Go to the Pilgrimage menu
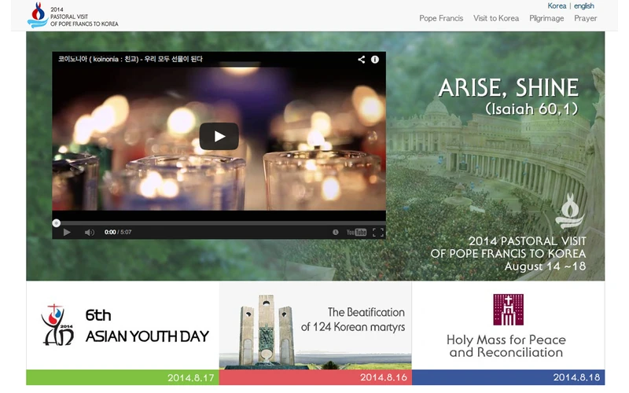629x393 pixels. click(546, 18)
